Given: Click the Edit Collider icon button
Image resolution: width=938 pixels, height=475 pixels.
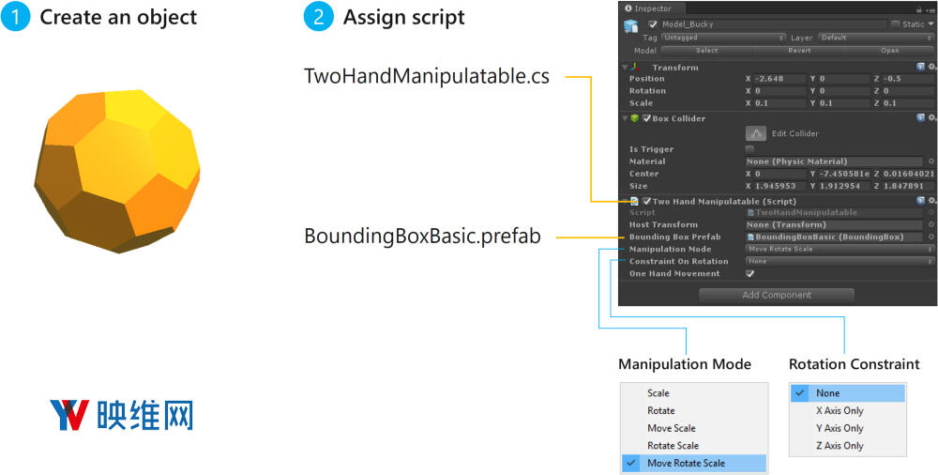Looking at the screenshot, I should coord(756,134).
